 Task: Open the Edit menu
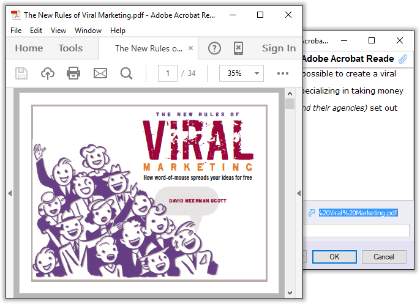[x=36, y=31]
